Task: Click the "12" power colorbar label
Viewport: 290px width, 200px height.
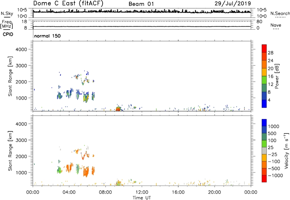Action: click(270, 84)
